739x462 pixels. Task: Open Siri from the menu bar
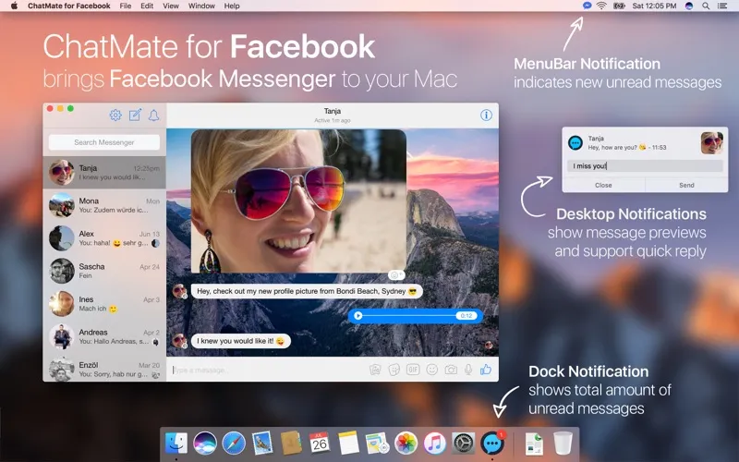(x=689, y=6)
